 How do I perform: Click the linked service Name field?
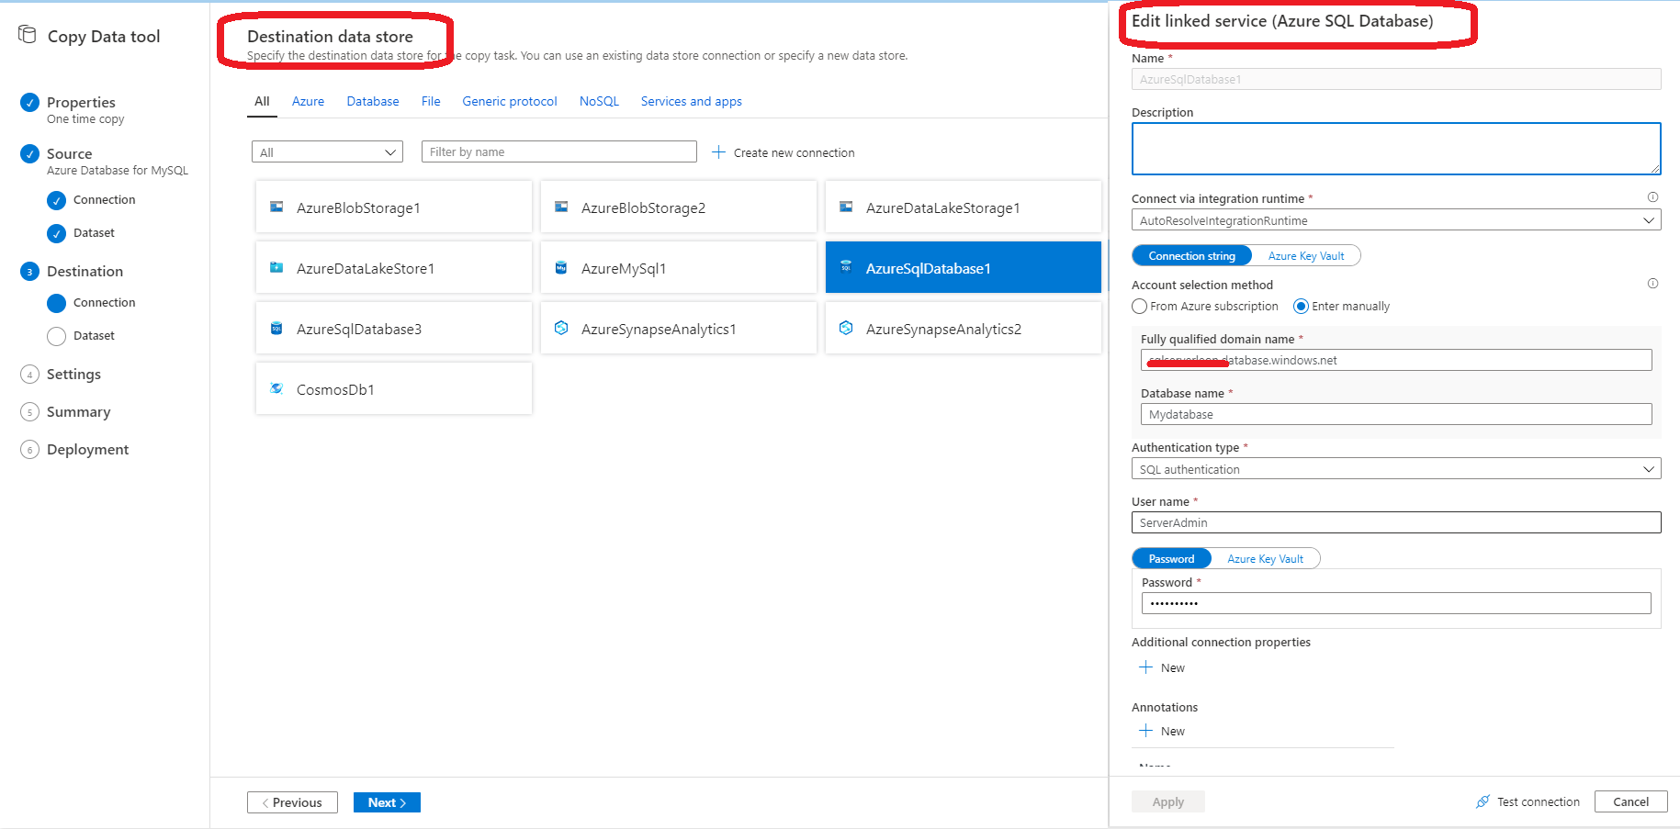tap(1396, 79)
